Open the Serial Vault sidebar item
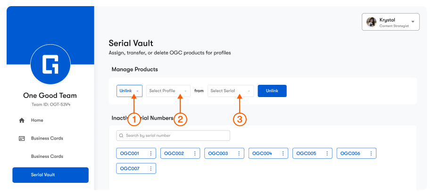Viewport: 433px width, 196px height. click(50, 175)
